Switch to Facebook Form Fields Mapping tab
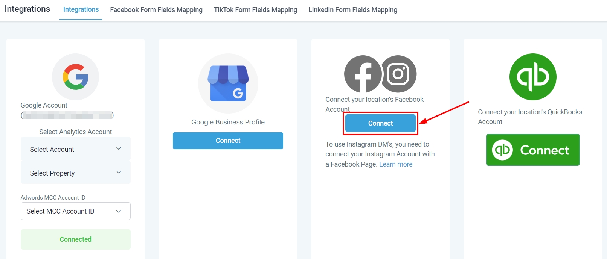This screenshot has width=607, height=259. click(156, 10)
